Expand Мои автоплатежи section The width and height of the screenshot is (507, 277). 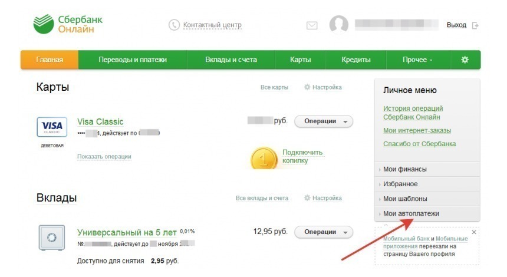[427, 214]
